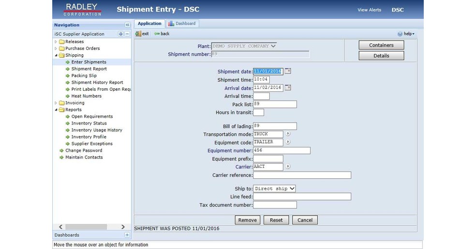Open the Ship to dropdown
The image size is (476, 249).
[x=274, y=188]
